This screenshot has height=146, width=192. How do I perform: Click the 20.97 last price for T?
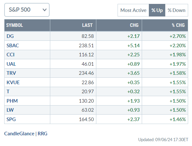click(x=88, y=92)
